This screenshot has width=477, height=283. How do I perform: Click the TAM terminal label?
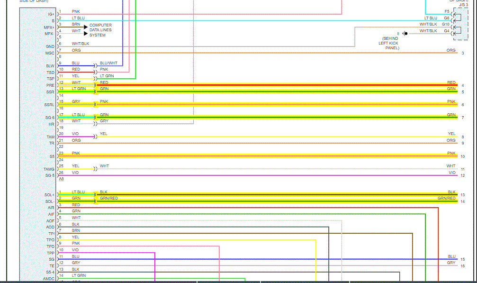tap(51, 137)
